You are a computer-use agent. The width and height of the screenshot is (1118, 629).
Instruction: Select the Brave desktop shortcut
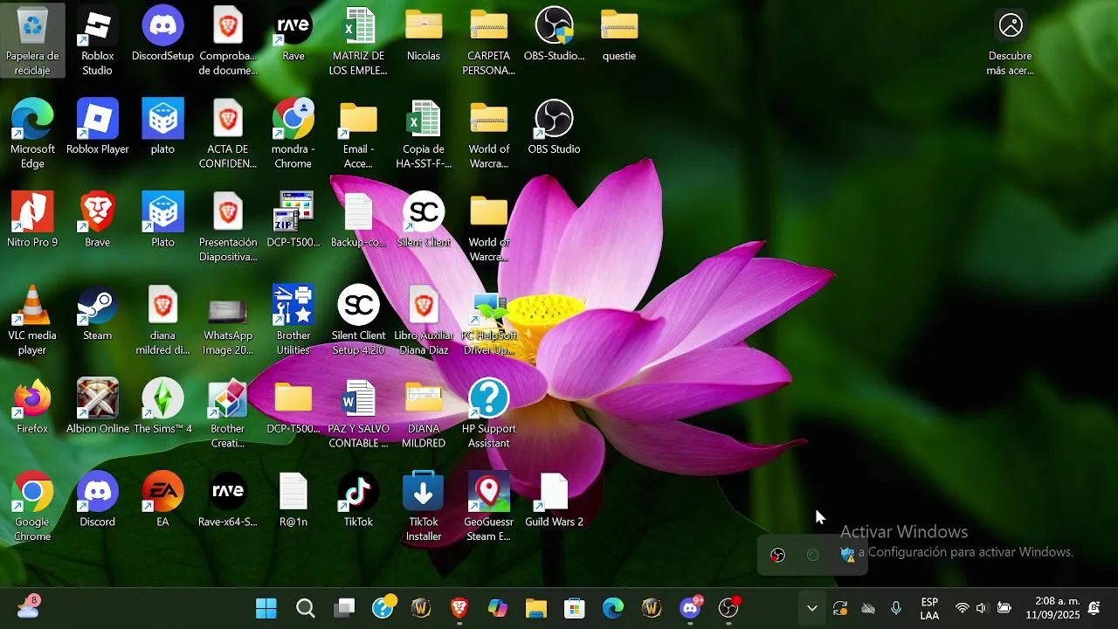point(97,221)
